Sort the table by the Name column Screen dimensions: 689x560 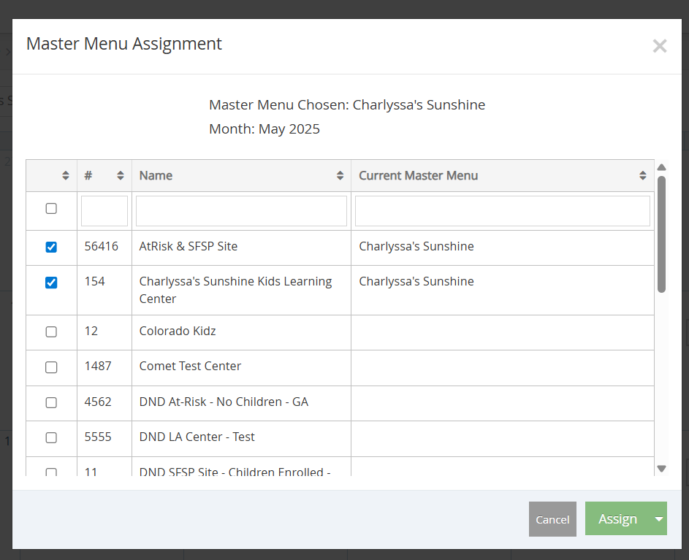tap(340, 175)
